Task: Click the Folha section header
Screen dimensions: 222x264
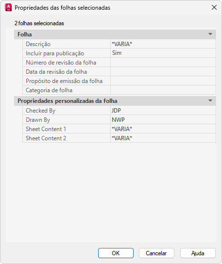Action: (115, 34)
